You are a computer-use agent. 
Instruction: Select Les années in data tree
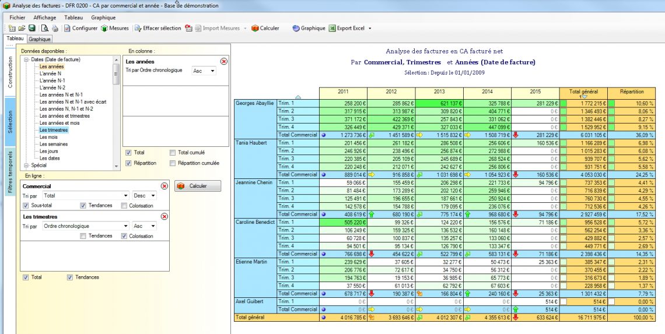click(52, 66)
